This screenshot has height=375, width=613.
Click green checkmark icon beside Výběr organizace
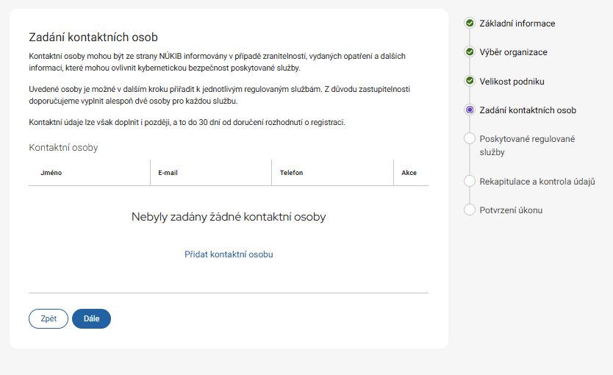click(470, 52)
